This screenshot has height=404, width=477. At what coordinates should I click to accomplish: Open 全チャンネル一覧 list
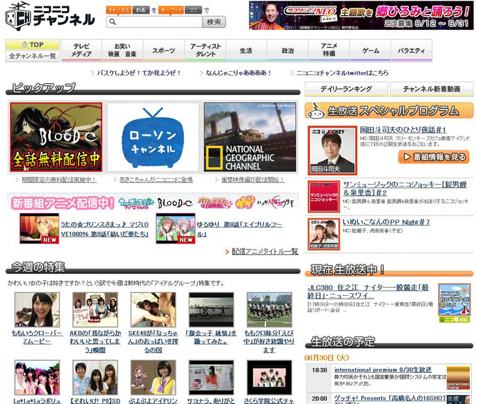coord(33,56)
